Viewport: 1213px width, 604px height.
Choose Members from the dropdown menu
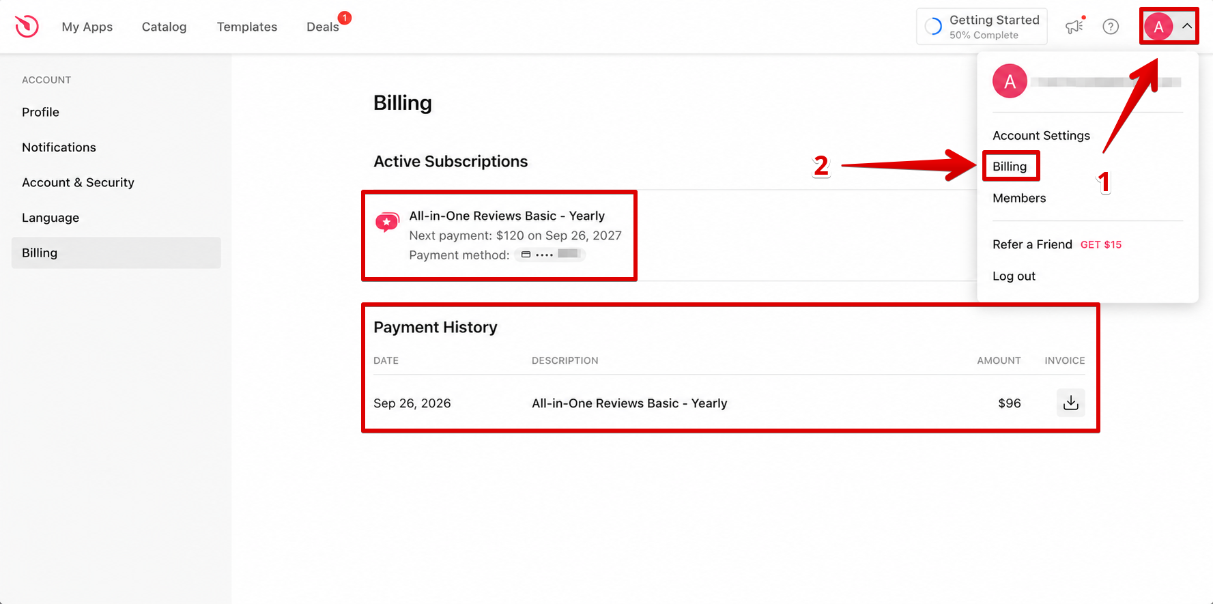pyautogui.click(x=1019, y=198)
